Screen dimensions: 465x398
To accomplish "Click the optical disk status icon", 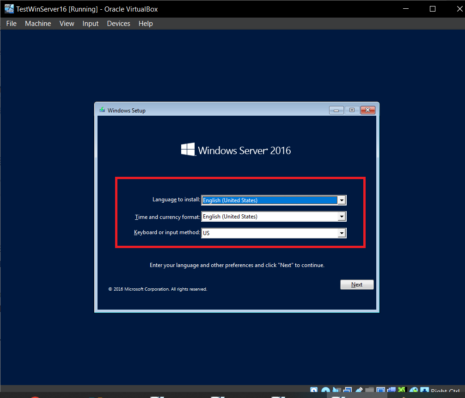I will [325, 392].
